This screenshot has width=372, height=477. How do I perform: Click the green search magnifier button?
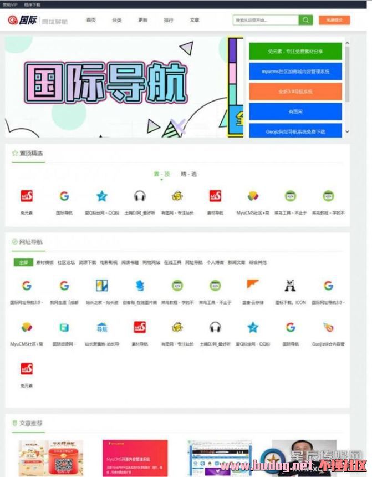coord(305,20)
